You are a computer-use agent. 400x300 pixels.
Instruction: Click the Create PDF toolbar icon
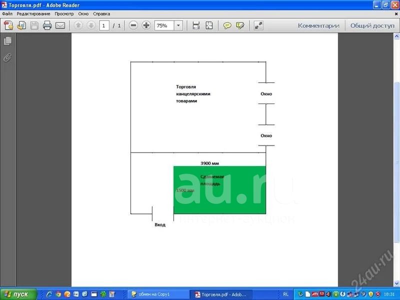(8, 25)
